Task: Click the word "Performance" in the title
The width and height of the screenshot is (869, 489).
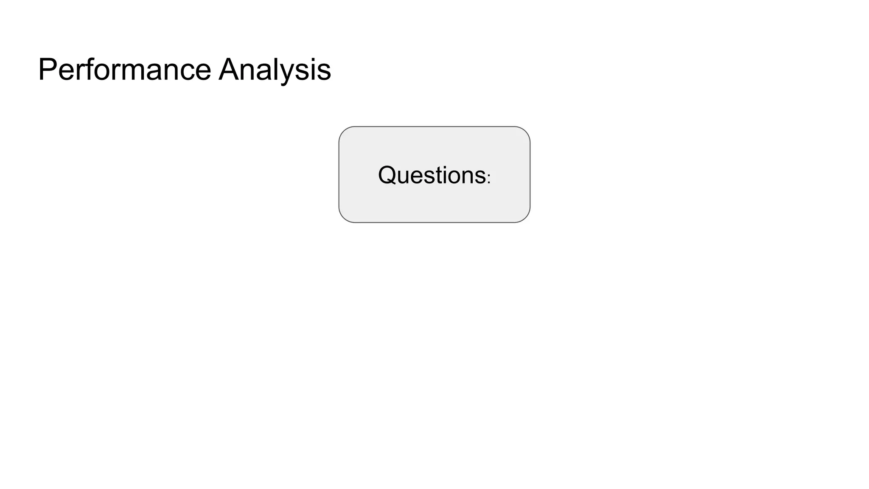Action: click(124, 70)
